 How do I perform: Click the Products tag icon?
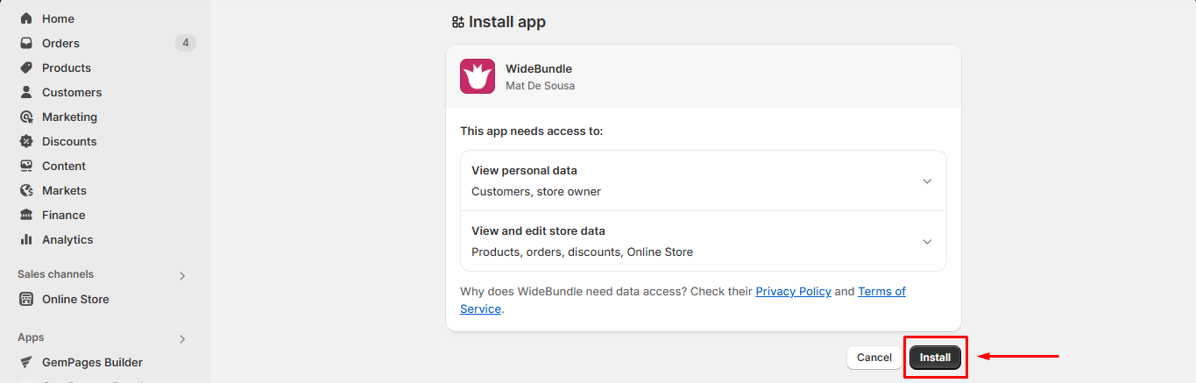[26, 67]
